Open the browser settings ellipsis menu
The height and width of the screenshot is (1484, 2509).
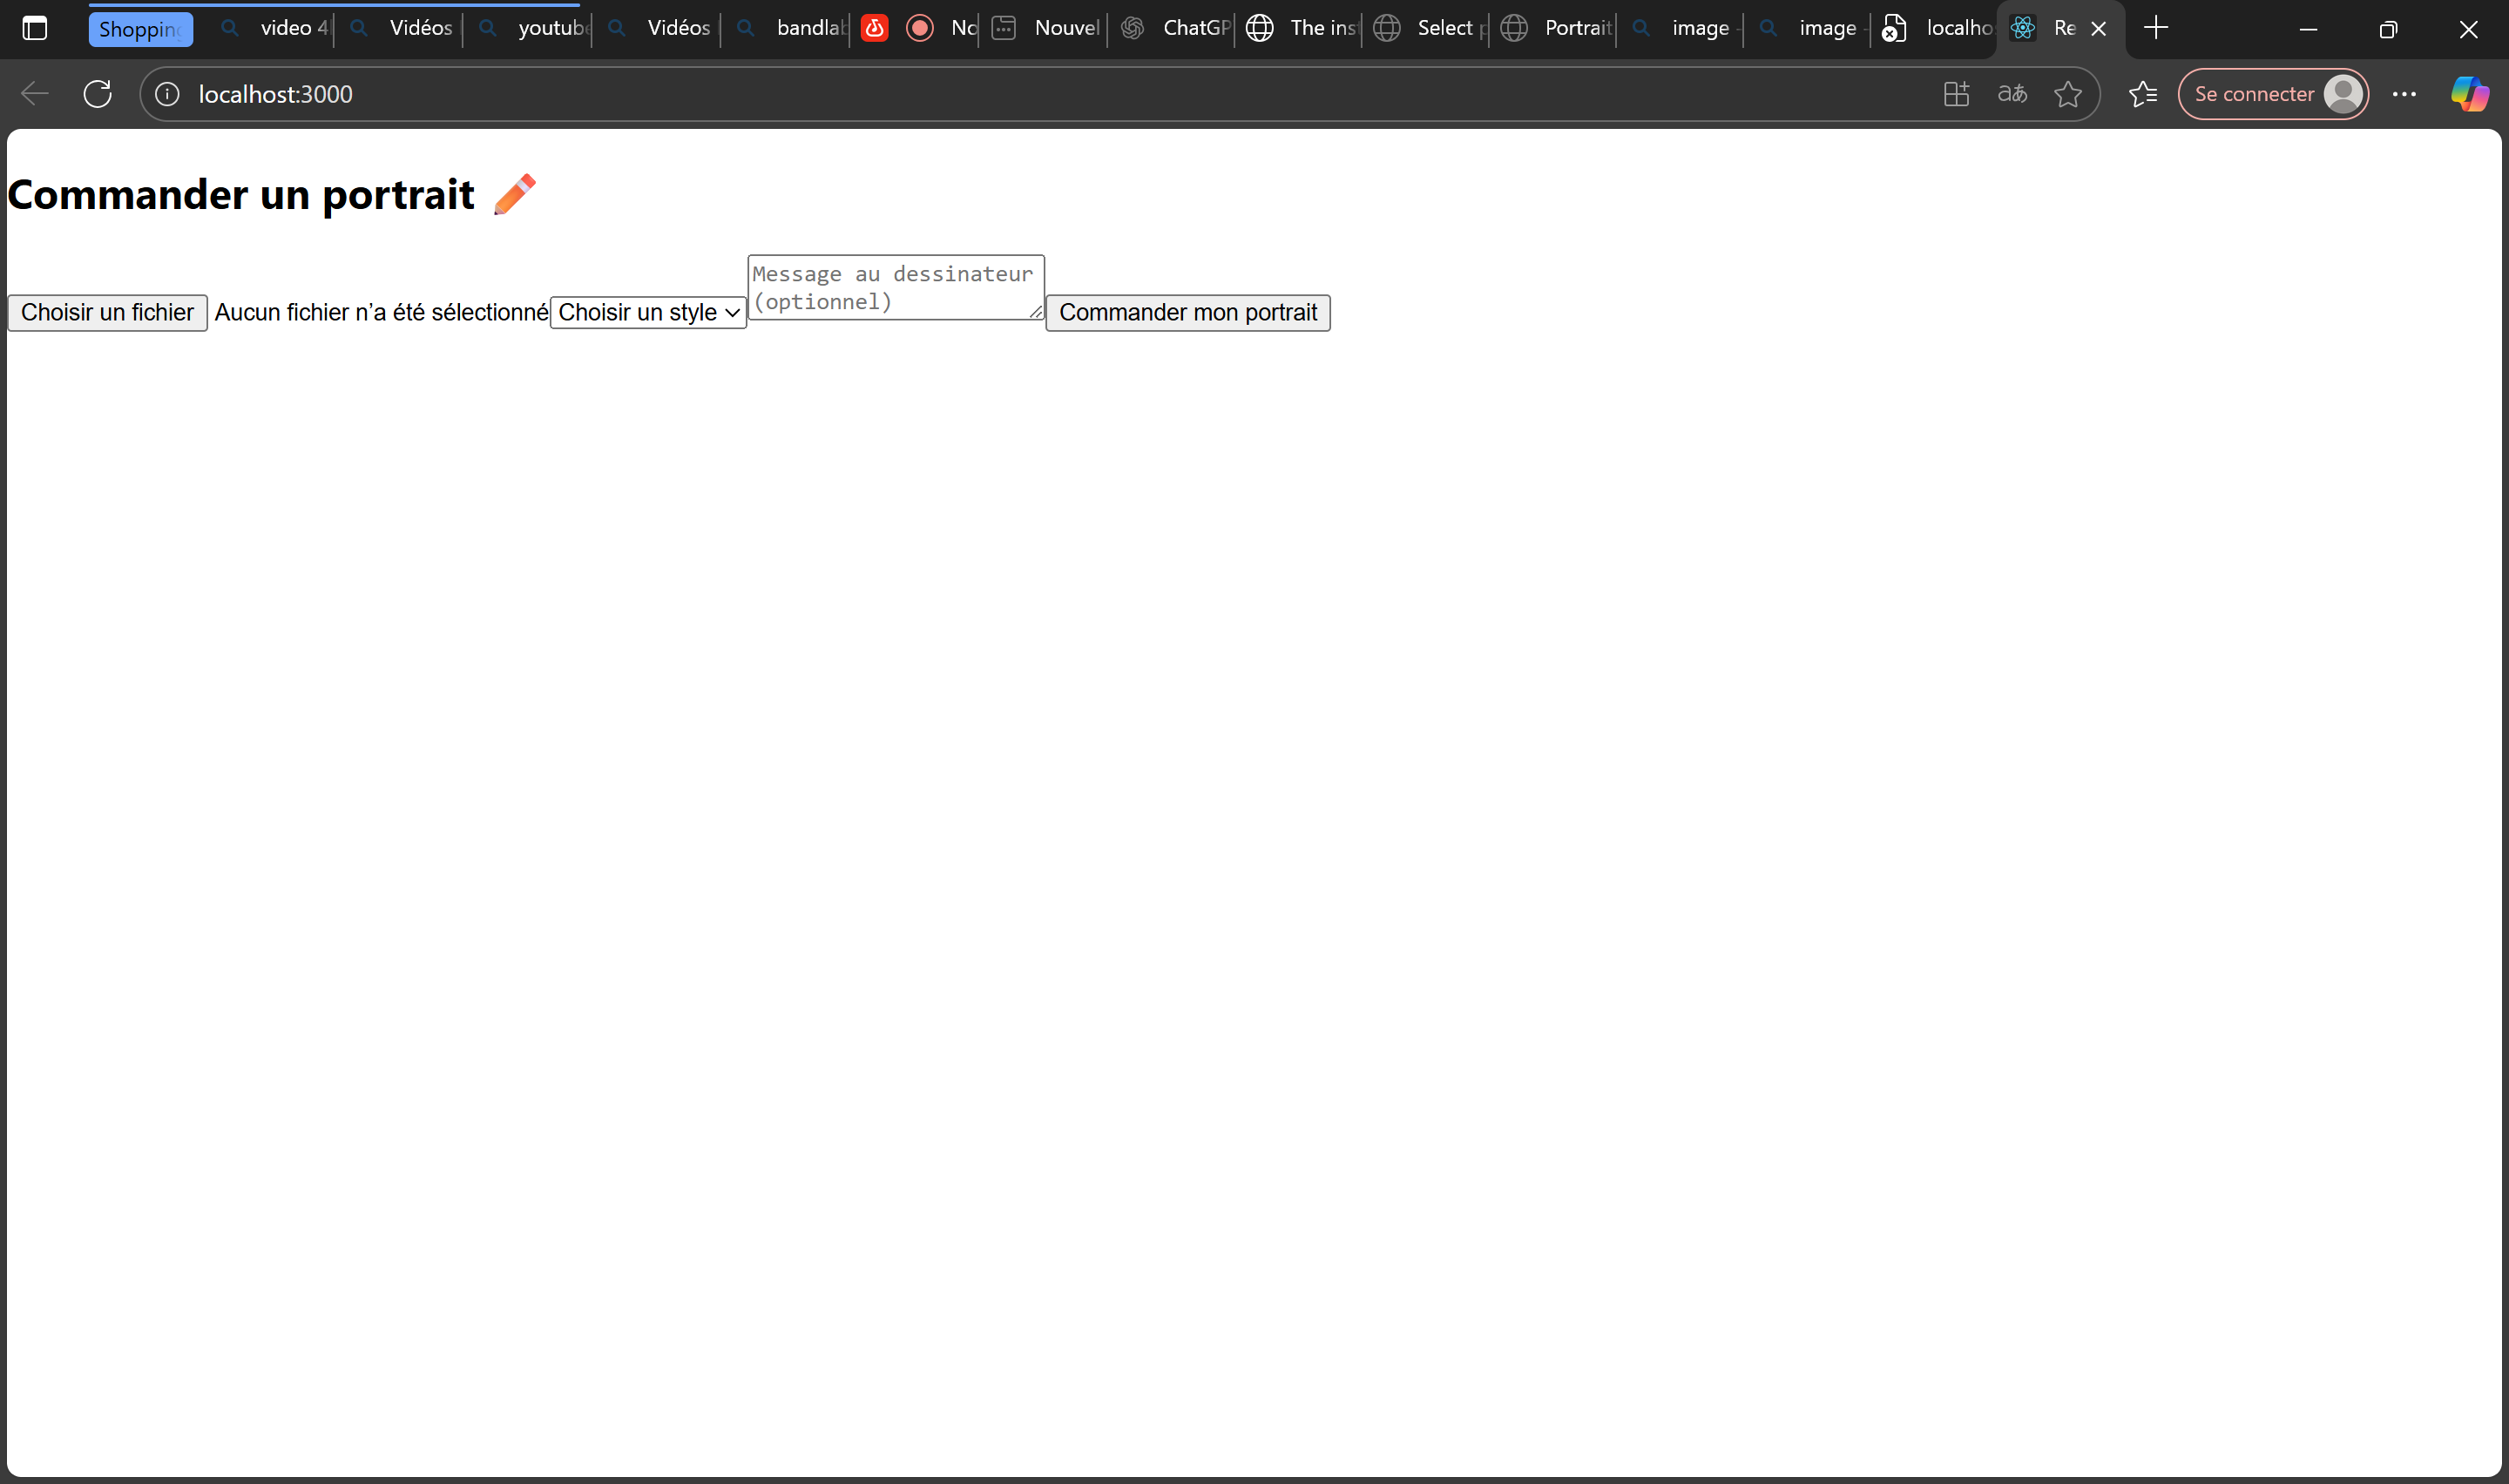point(2404,94)
